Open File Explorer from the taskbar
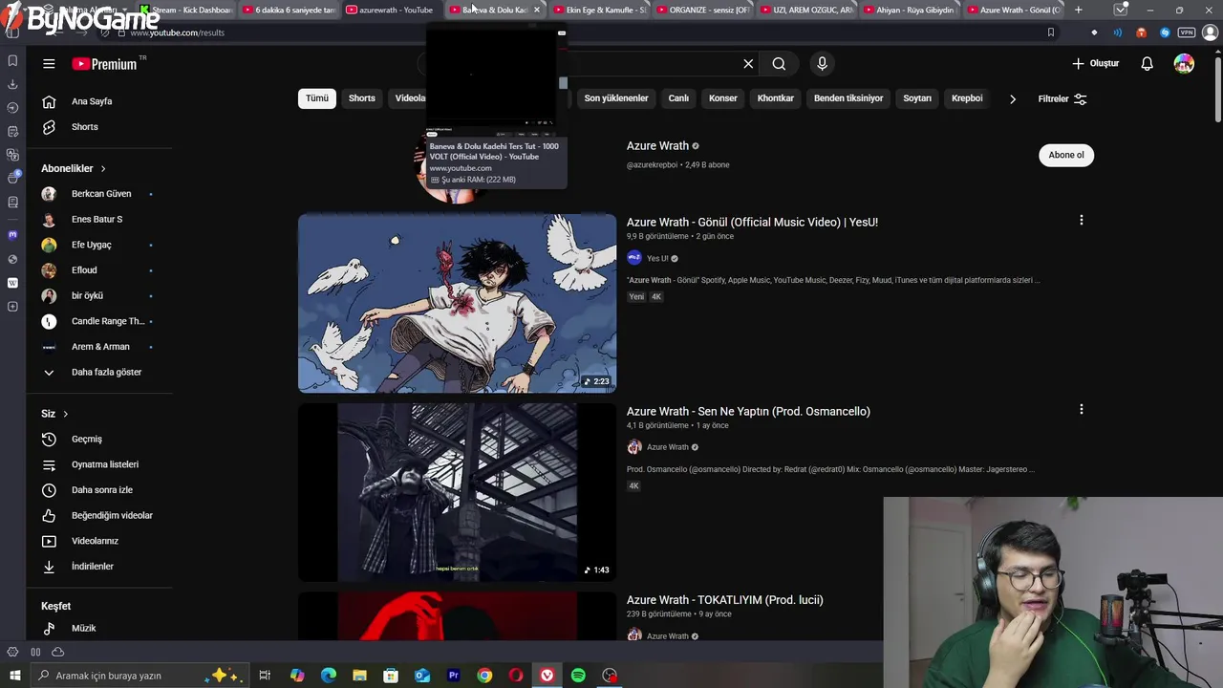This screenshot has height=688, width=1223. (359, 676)
